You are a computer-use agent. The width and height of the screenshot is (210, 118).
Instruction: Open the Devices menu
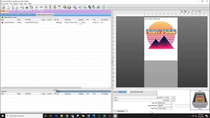coord(16,4)
